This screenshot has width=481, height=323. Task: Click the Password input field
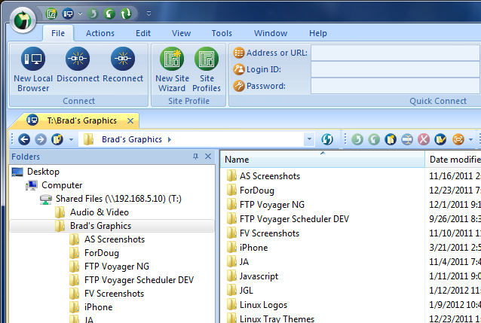click(x=396, y=86)
